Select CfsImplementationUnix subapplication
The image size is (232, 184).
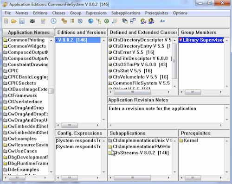point(140,140)
